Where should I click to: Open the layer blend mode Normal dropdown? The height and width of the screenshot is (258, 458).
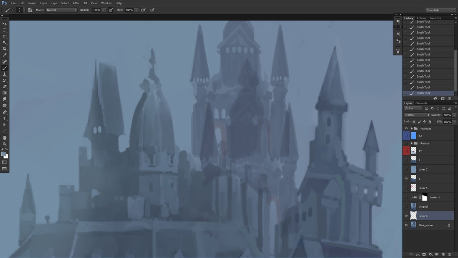(417, 115)
